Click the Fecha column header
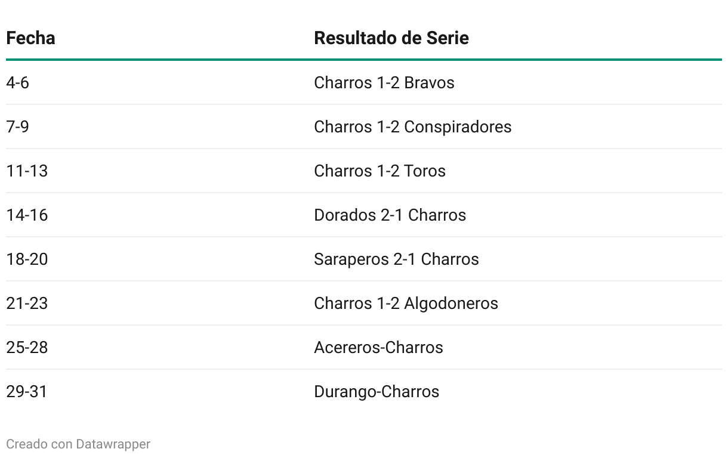 coord(30,38)
